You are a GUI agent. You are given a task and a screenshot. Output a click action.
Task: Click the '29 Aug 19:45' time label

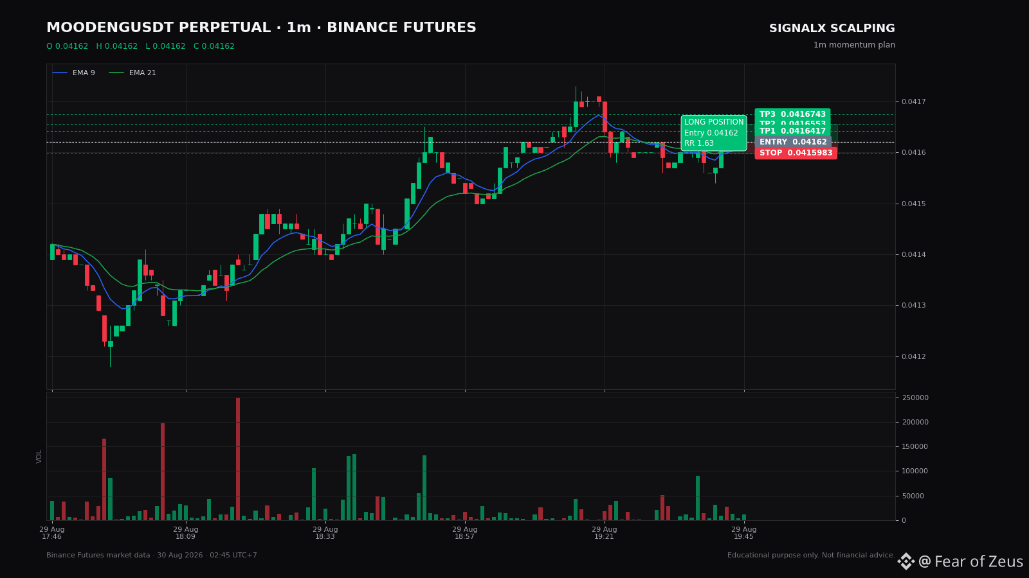(x=744, y=533)
